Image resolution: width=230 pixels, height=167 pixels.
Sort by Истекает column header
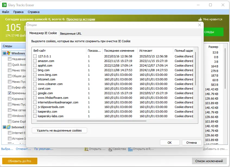(155, 51)
